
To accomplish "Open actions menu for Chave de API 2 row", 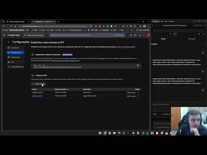I will coord(138,96).
